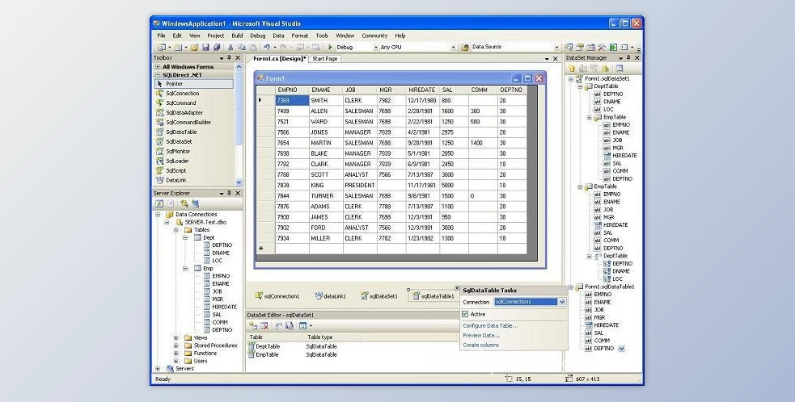Viewport: 795px width, 402px height.
Task: Expand the Views folder in Server Explorer
Action: coord(176,337)
